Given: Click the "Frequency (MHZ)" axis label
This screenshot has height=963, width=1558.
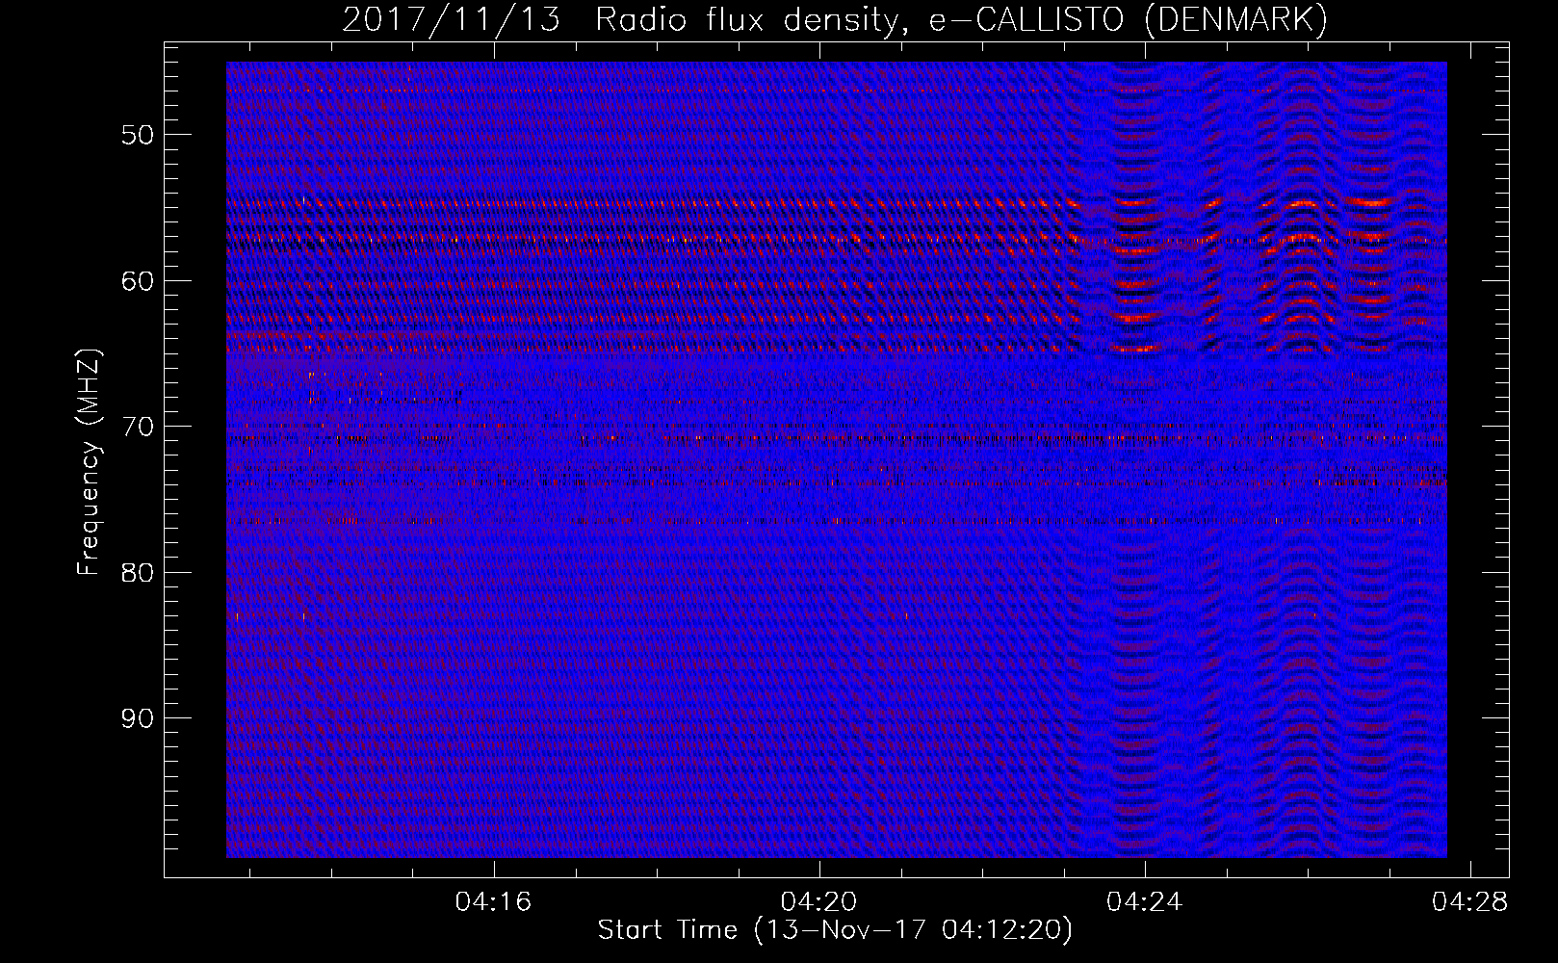Looking at the screenshot, I should tap(89, 463).
